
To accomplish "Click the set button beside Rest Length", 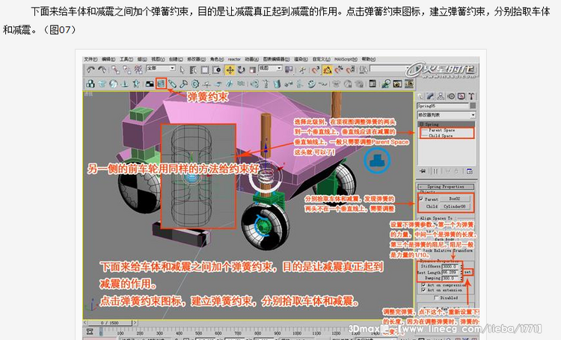I will click(x=469, y=272).
